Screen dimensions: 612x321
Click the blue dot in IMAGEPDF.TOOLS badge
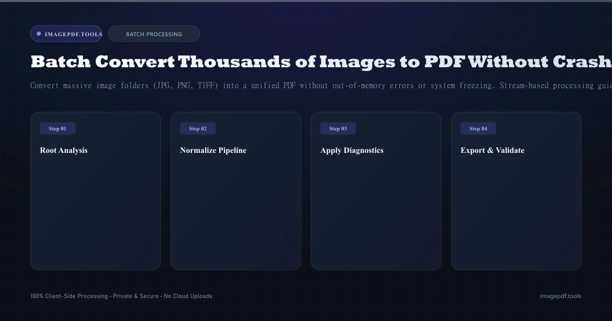(39, 34)
